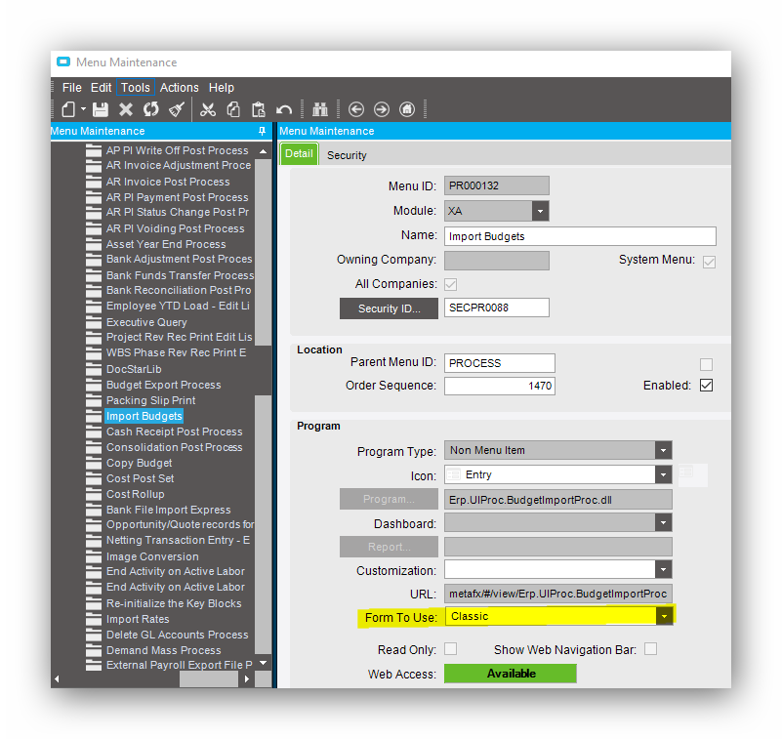Click the Cut scissors icon
This screenshot has width=782, height=739.
click(x=208, y=109)
